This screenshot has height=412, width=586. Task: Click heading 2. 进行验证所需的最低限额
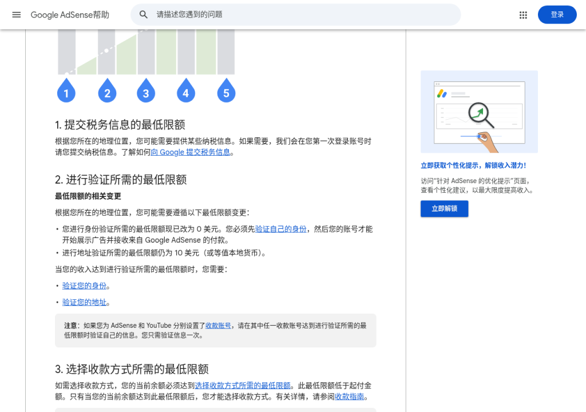(x=121, y=180)
